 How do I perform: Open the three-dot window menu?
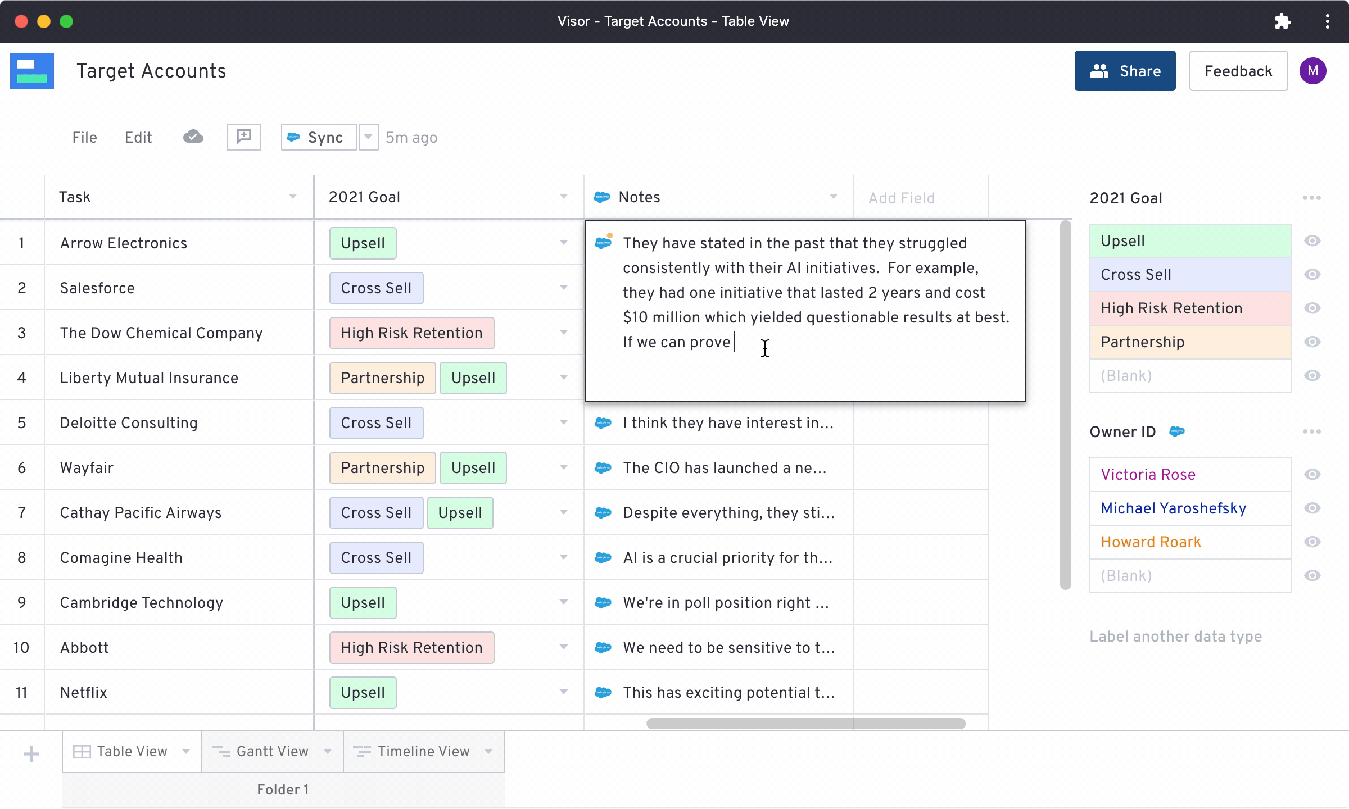tap(1327, 21)
